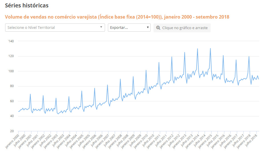Click the highest line peak just before janeiro 2015

[210, 48]
